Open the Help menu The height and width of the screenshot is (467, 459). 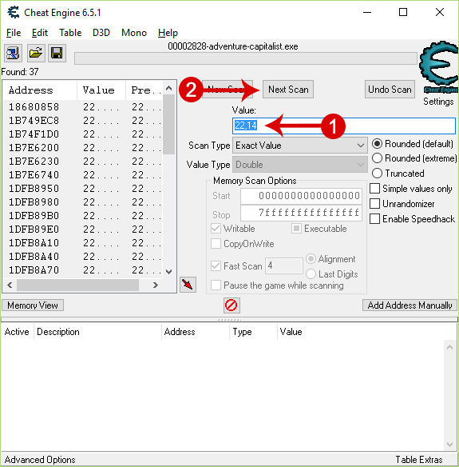(168, 33)
